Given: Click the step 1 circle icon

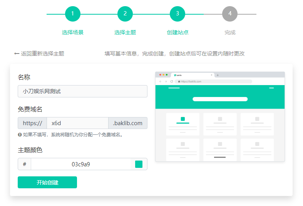Looking at the screenshot, I should (73, 14).
